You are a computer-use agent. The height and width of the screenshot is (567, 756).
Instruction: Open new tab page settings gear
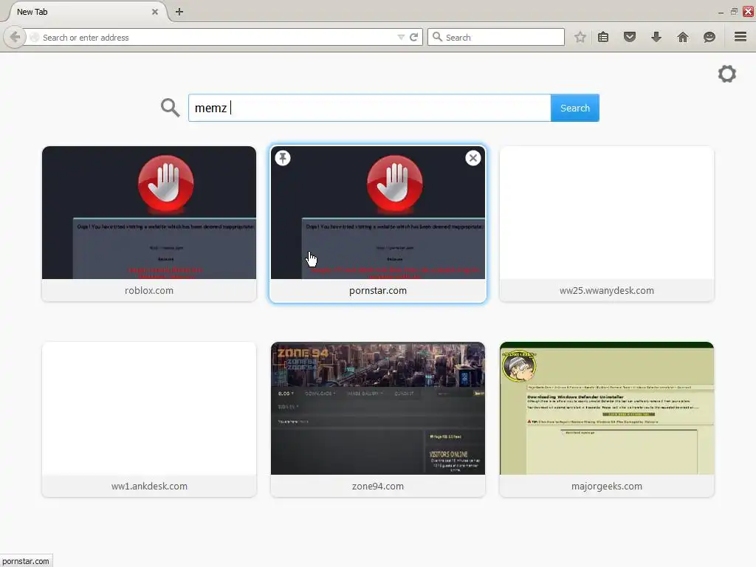[x=727, y=74]
